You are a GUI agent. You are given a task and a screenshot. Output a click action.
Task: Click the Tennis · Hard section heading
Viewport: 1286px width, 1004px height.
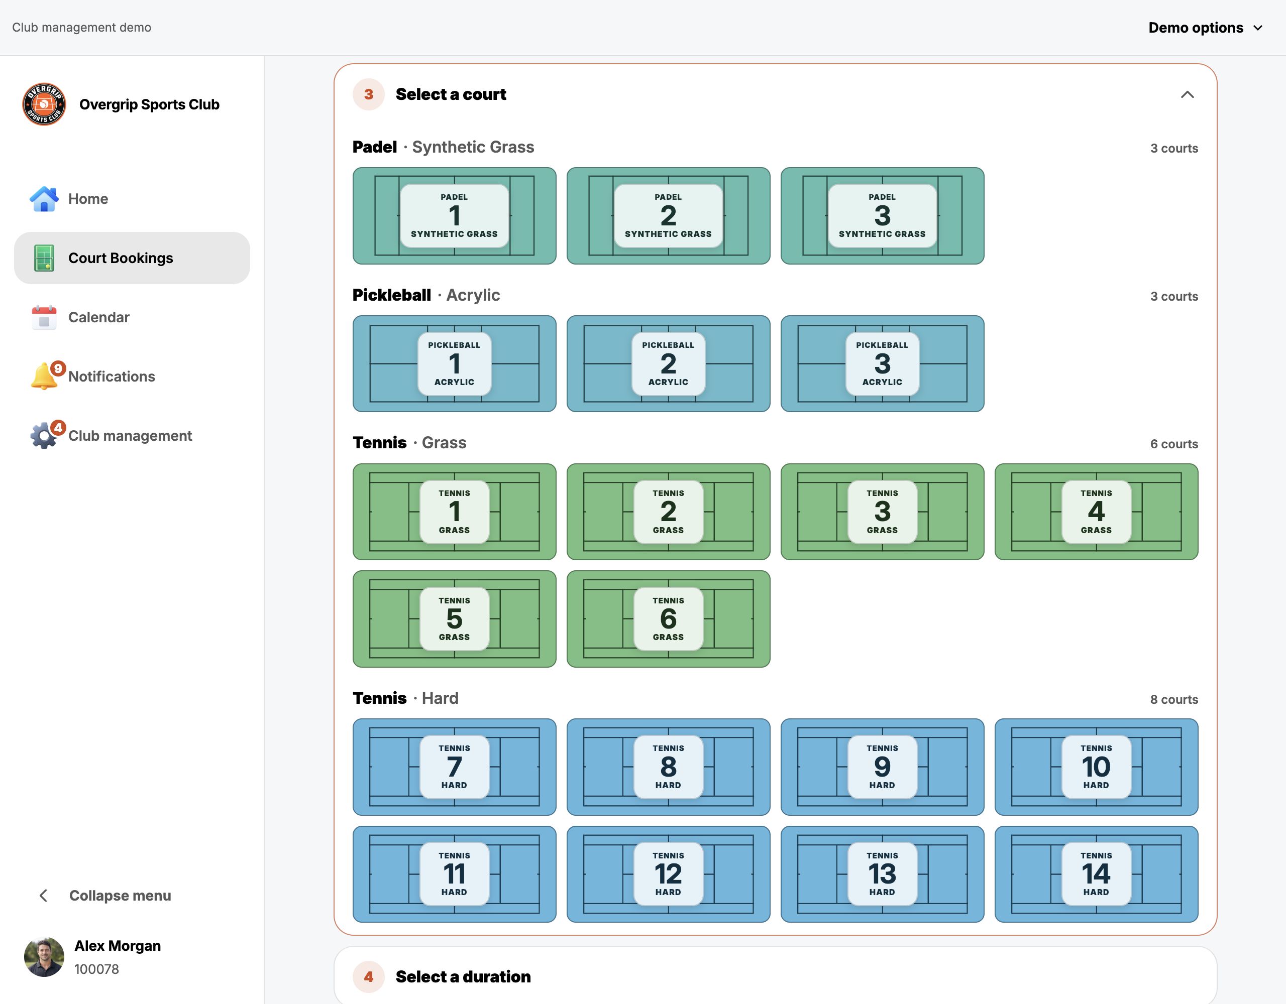406,698
